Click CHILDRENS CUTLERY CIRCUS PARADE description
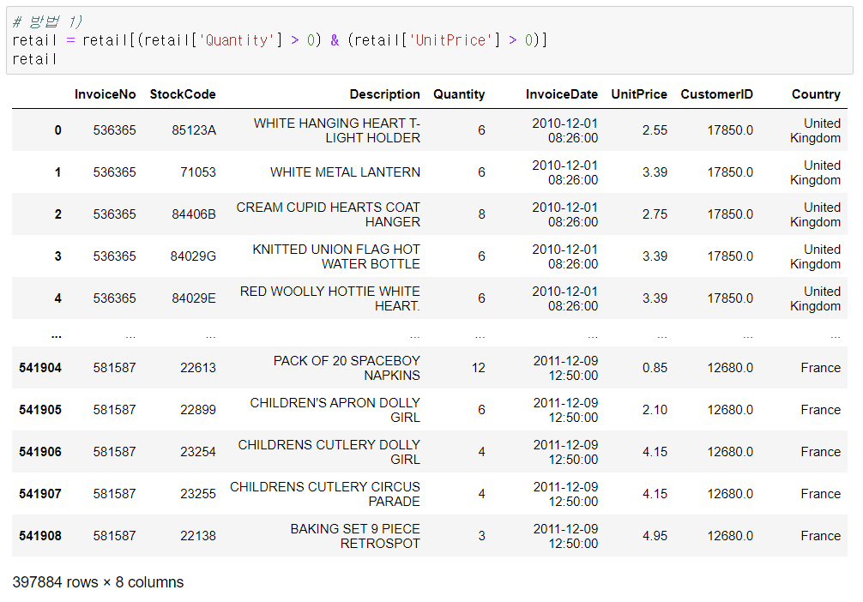Viewport: 863px width, 602px height. (x=325, y=494)
